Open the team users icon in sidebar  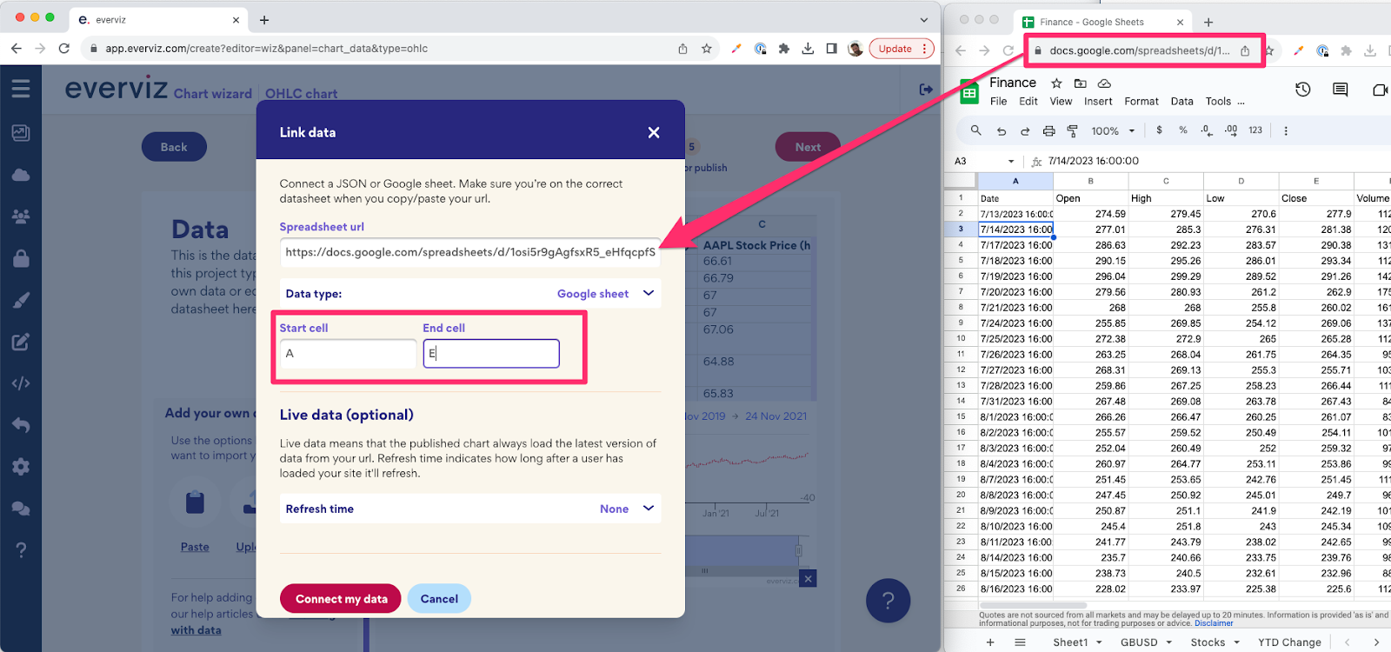[x=21, y=216]
